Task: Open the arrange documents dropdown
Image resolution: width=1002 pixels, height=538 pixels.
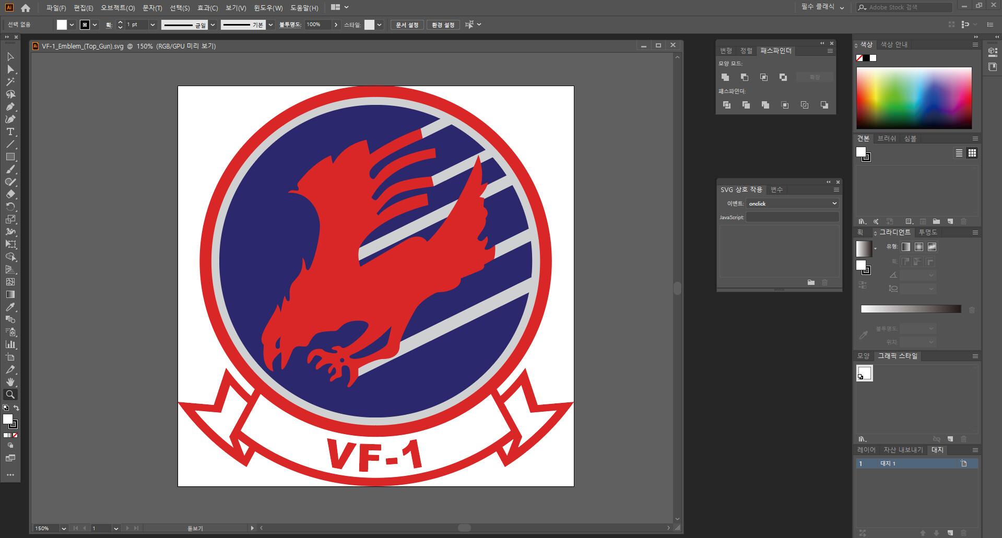Action: [x=340, y=7]
